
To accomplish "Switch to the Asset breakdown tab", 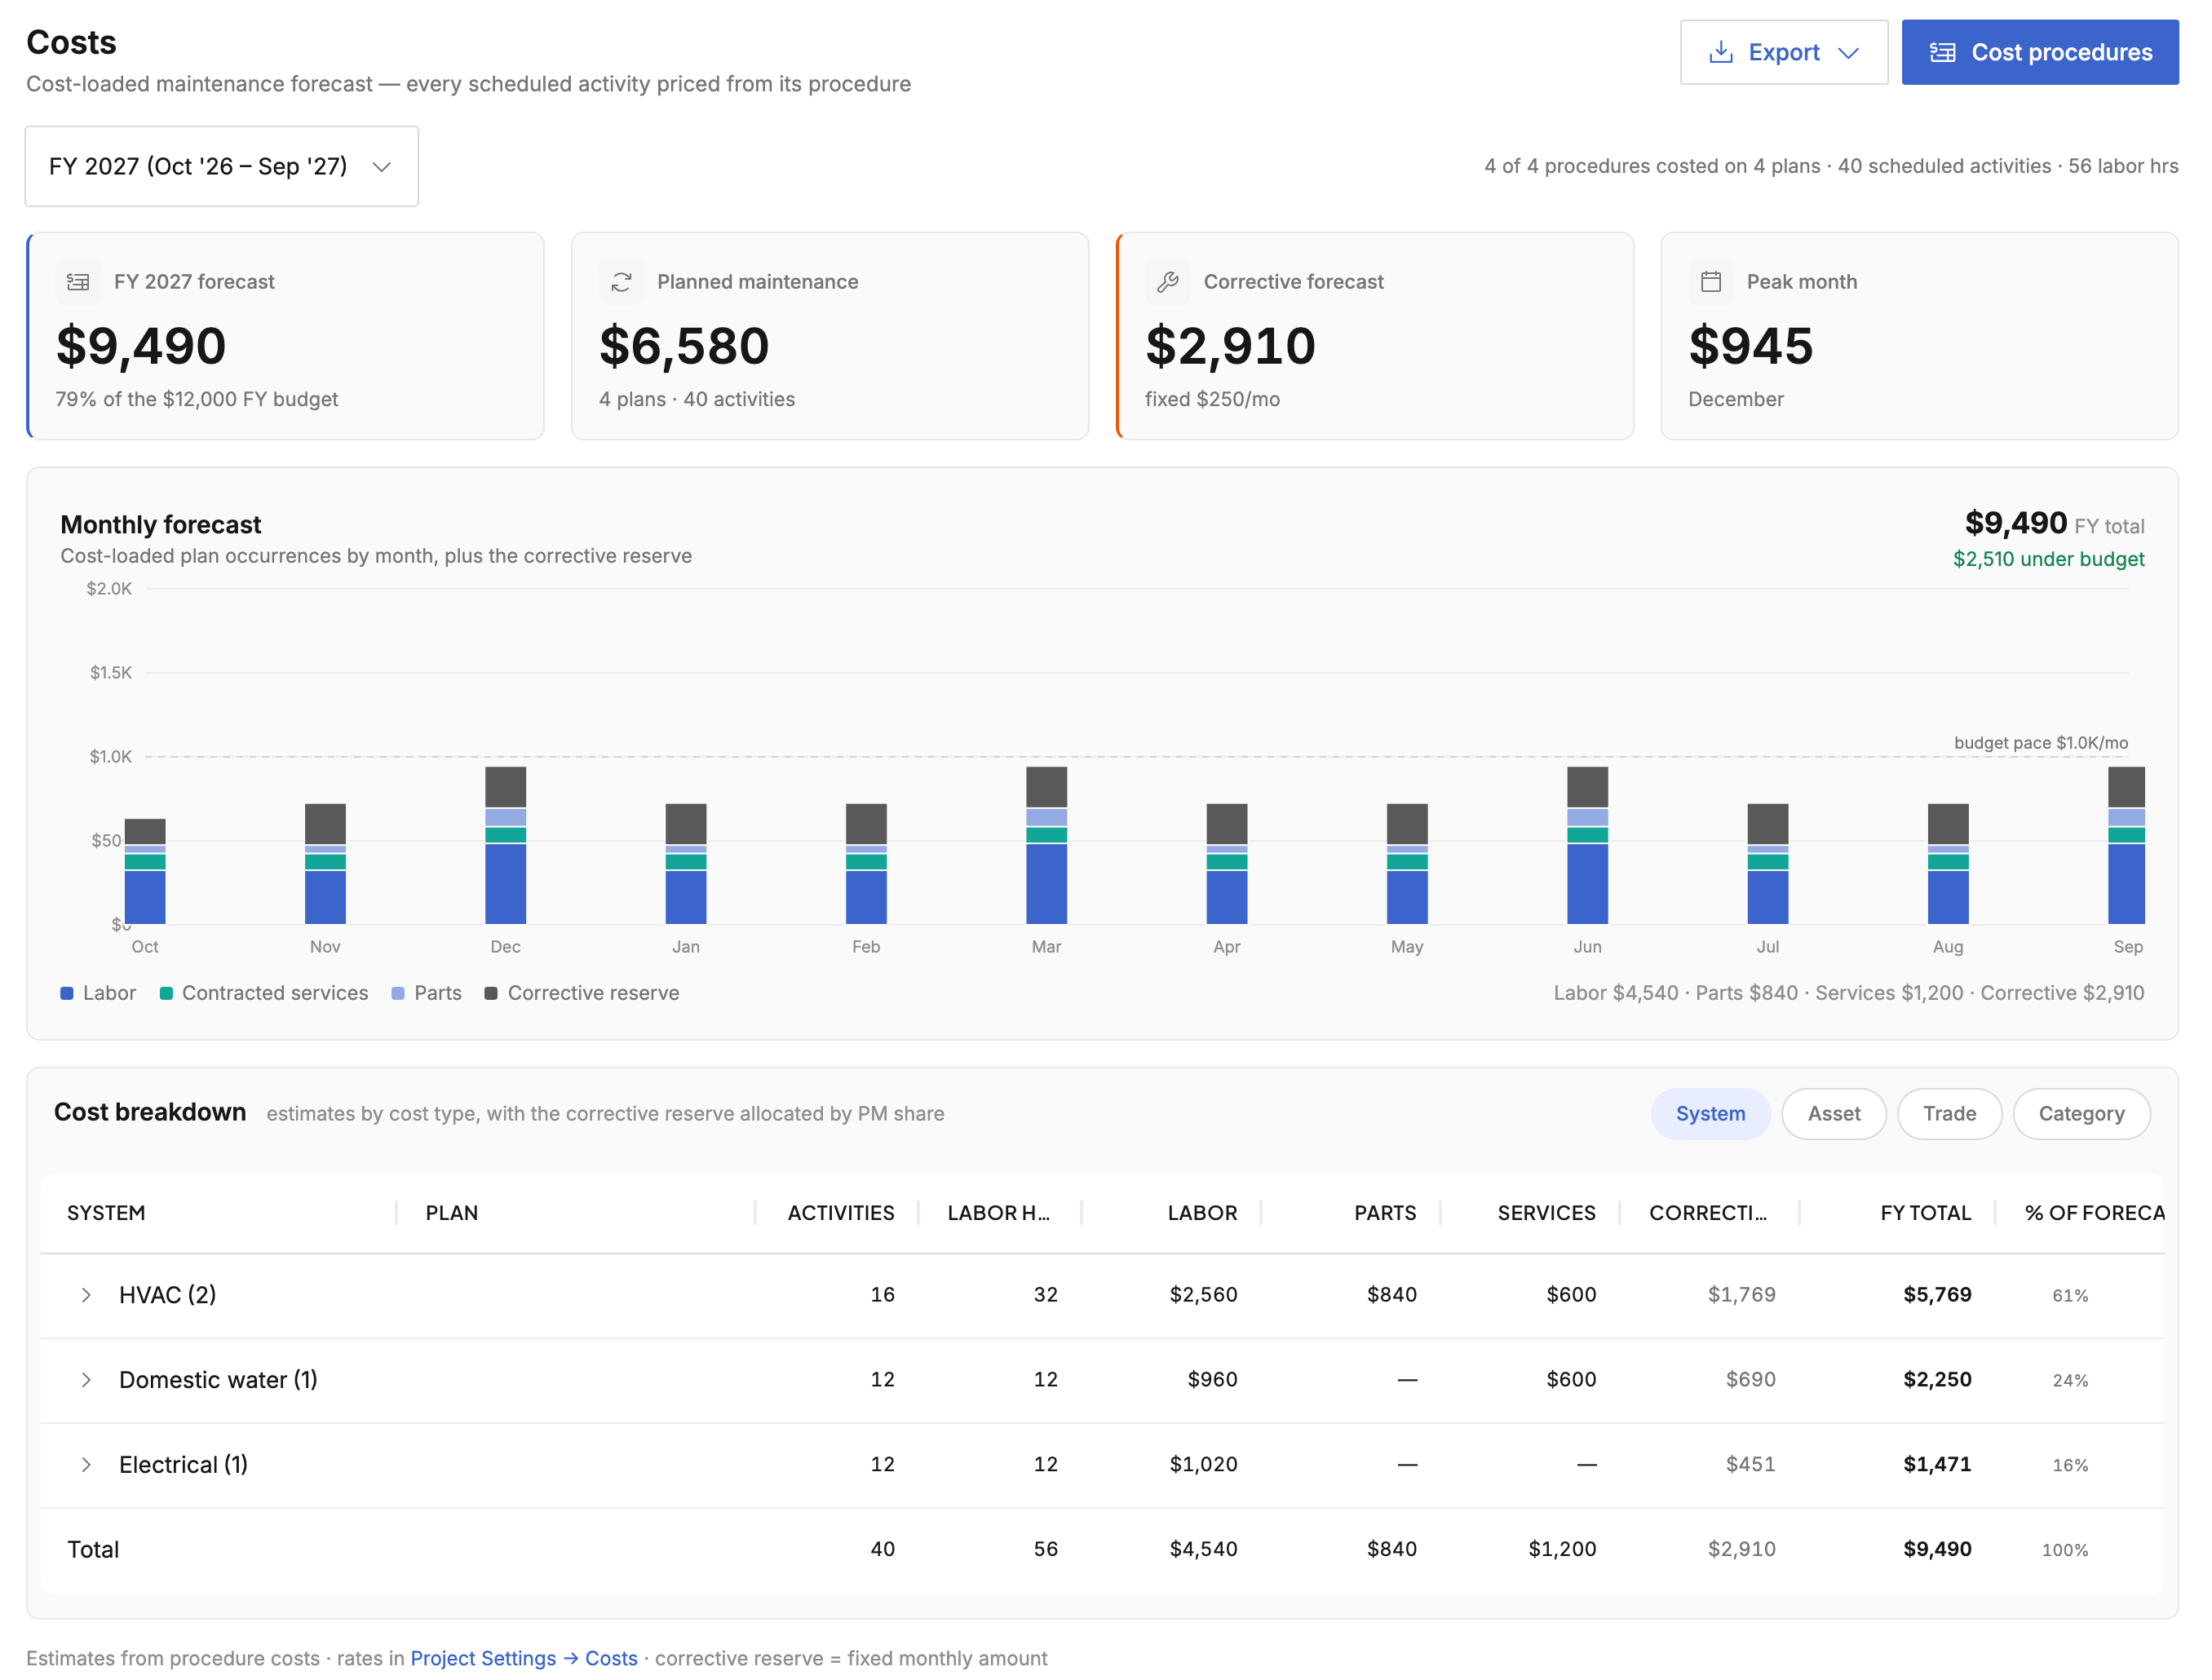I will tap(1833, 1114).
